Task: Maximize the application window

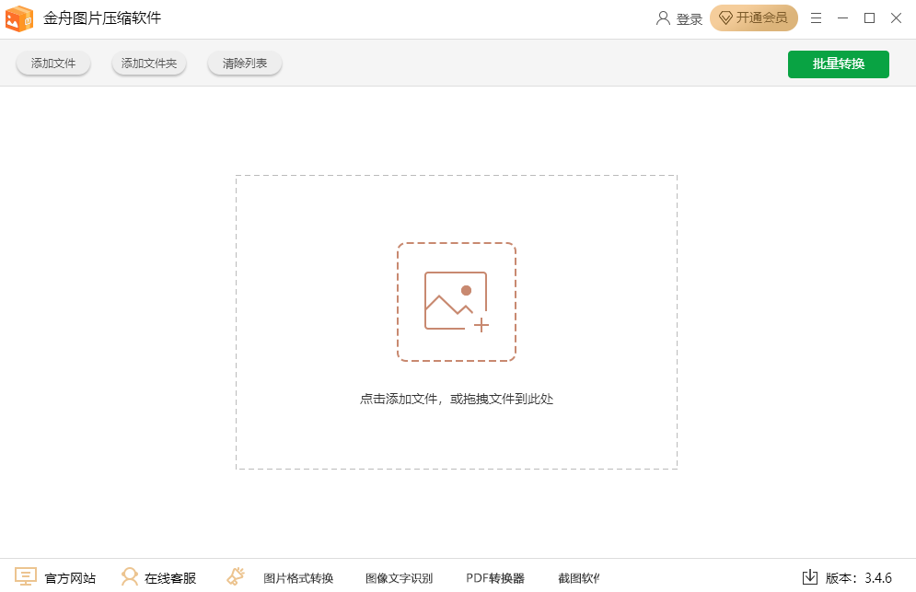Action: point(869,18)
